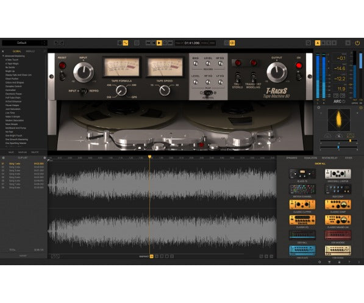The image size is (364, 303).
Task: Flip the auto cal switch
Action: [207, 93]
